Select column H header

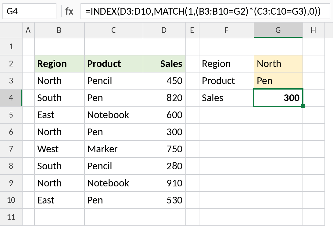pos(314,30)
